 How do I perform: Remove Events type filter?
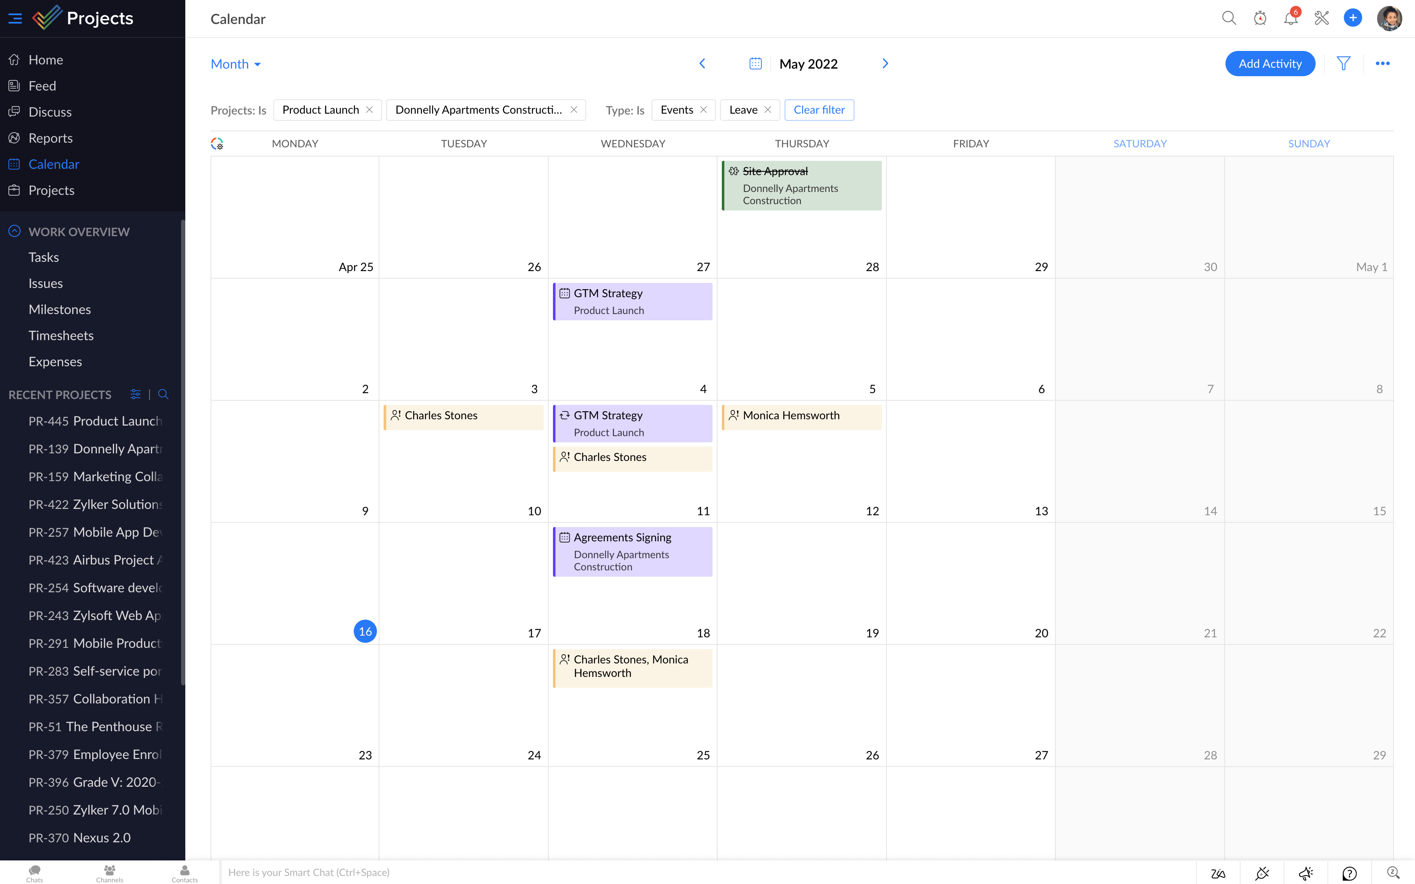703,110
